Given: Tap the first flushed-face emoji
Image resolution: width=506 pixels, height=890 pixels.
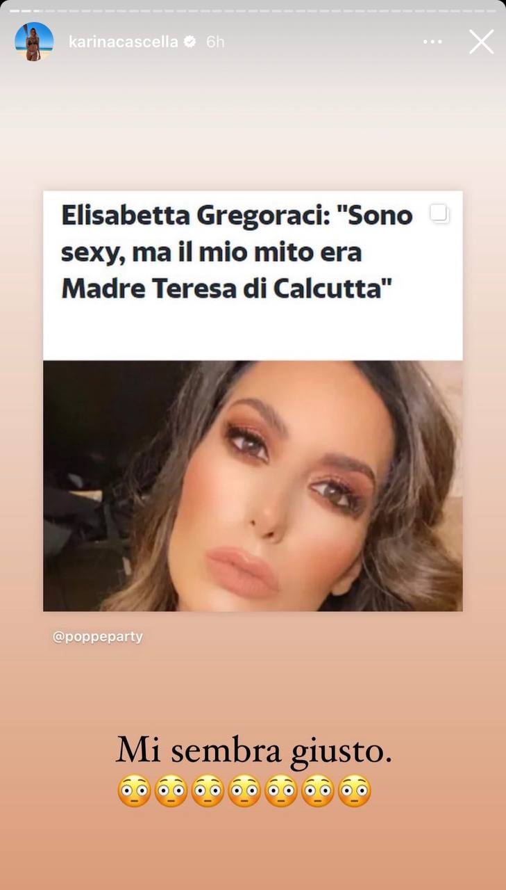Looking at the screenshot, I should click(134, 791).
